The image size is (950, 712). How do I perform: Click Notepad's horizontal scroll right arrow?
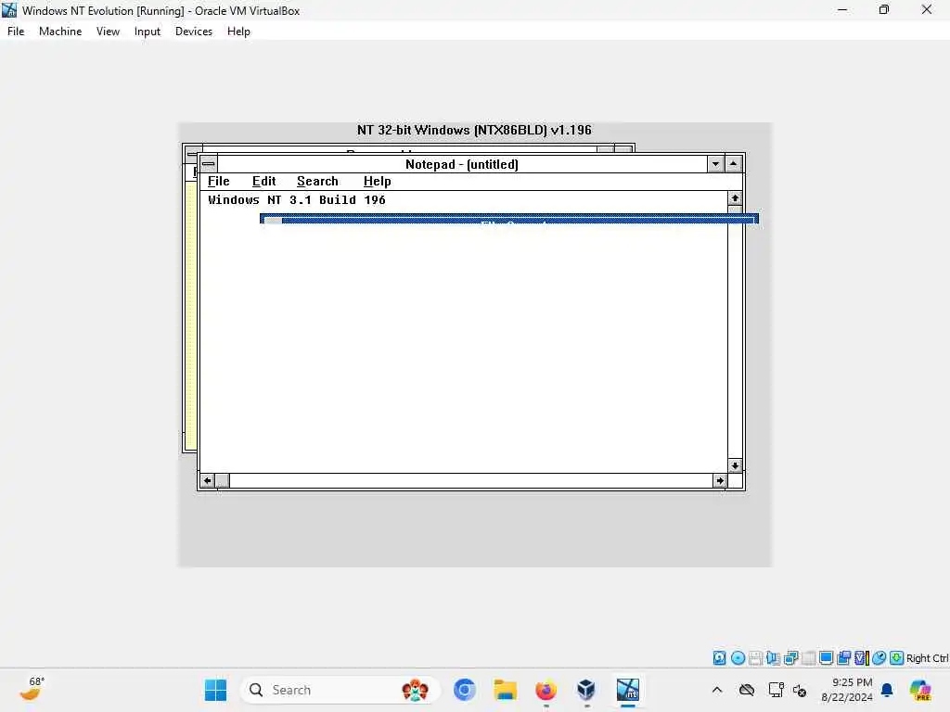point(720,481)
